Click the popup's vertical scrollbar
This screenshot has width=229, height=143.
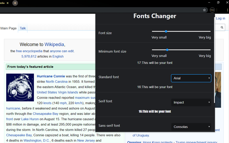pos(214,58)
